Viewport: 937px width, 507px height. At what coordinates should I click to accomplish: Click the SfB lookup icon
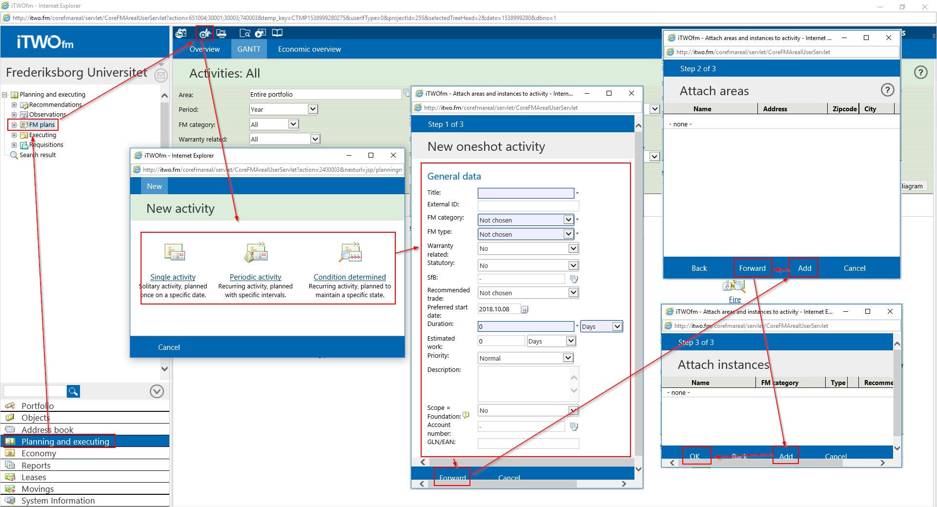(x=574, y=279)
